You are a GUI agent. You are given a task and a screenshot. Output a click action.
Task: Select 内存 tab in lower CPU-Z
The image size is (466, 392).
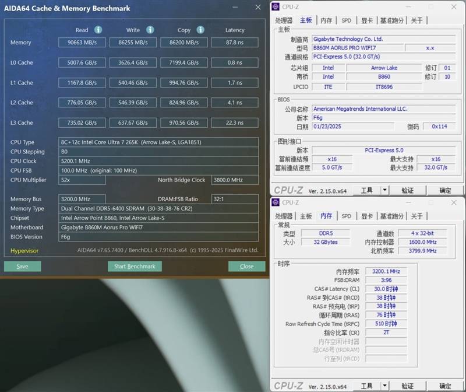[x=326, y=216]
